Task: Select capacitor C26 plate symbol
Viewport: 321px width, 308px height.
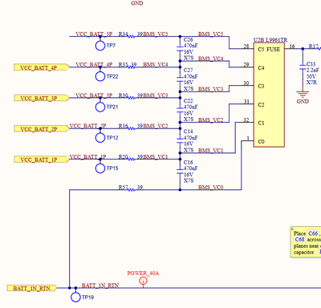Action: [x=180, y=49]
